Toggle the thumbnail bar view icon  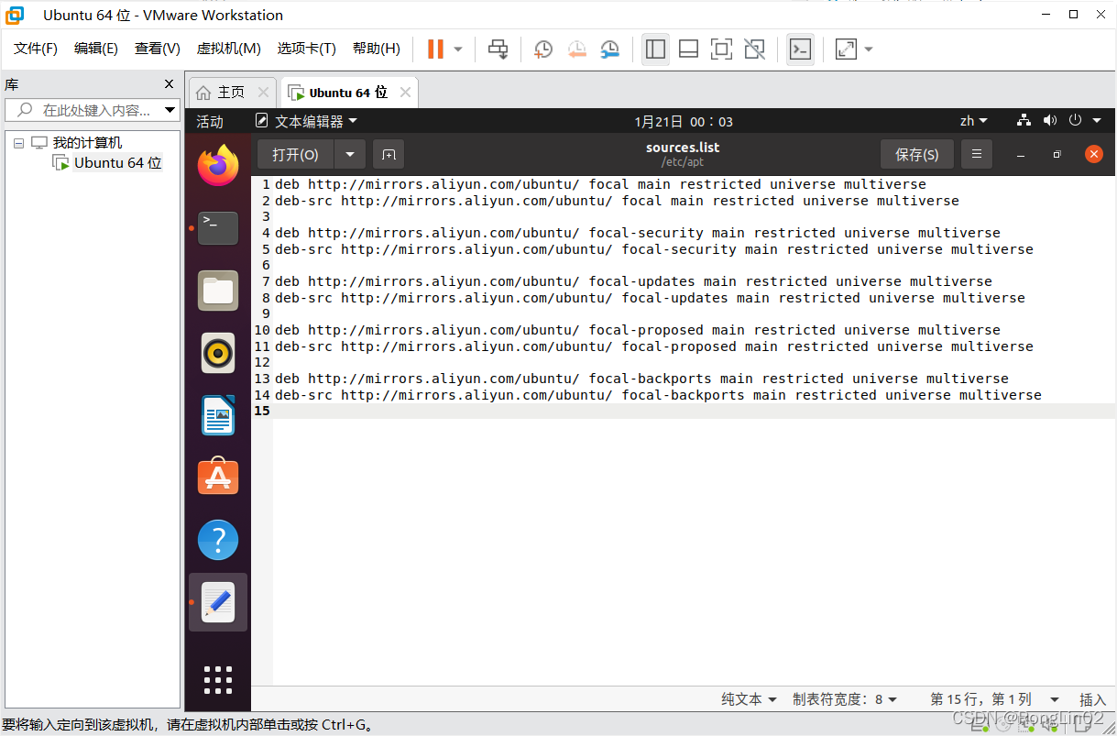[688, 49]
